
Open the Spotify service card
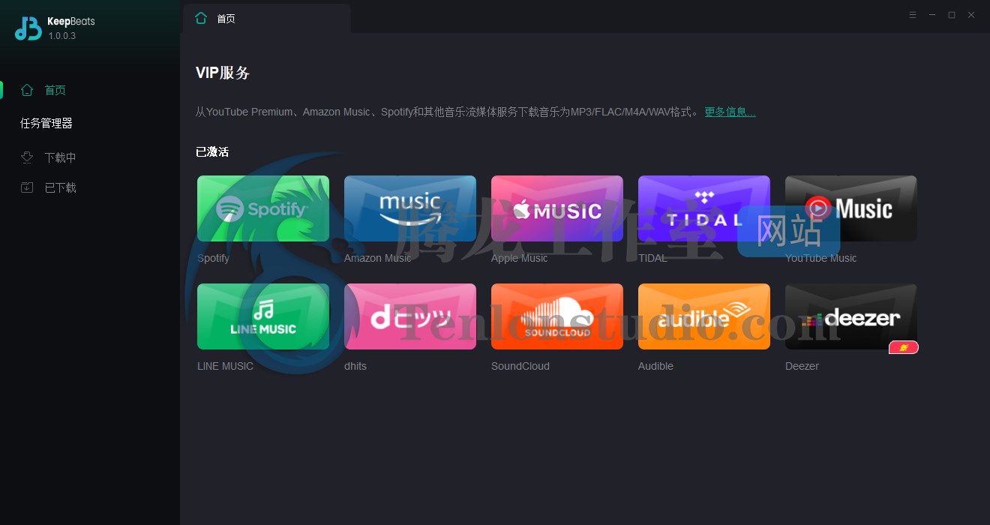263,208
